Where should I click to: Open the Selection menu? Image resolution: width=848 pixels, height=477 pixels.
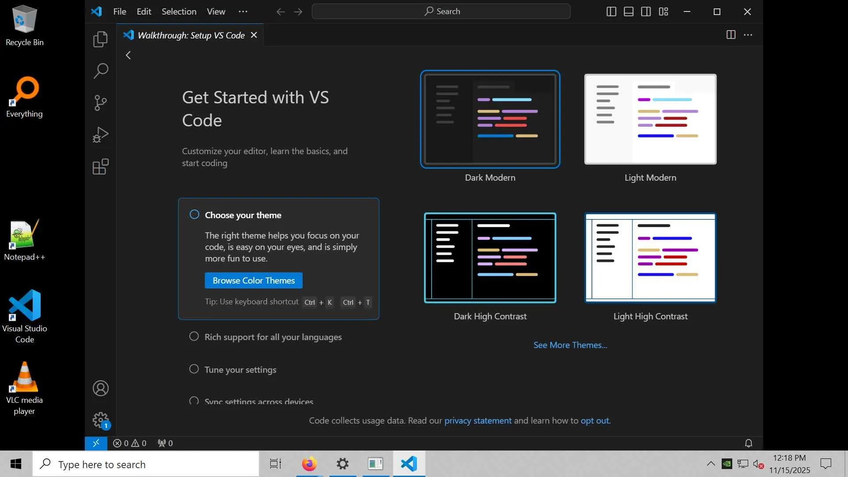pos(179,11)
